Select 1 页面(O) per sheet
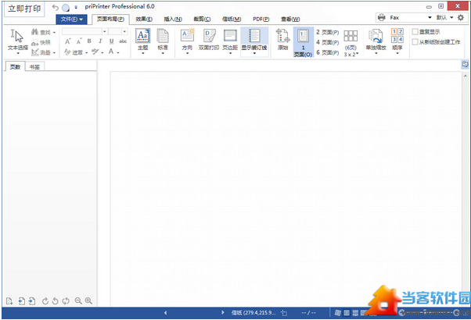This screenshot has width=471, height=320. 303,42
